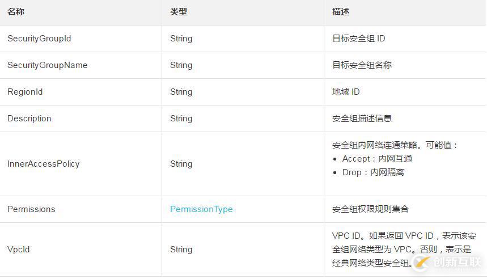The image size is (487, 279).
Task: Click the String type in VpcId row
Action: pyautogui.click(x=181, y=250)
